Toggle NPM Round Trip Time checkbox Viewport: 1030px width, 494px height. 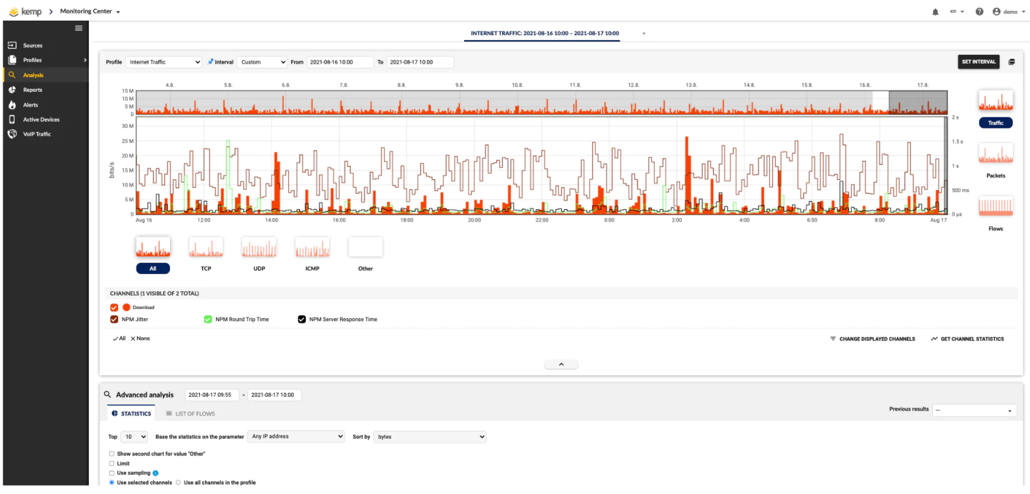point(208,319)
